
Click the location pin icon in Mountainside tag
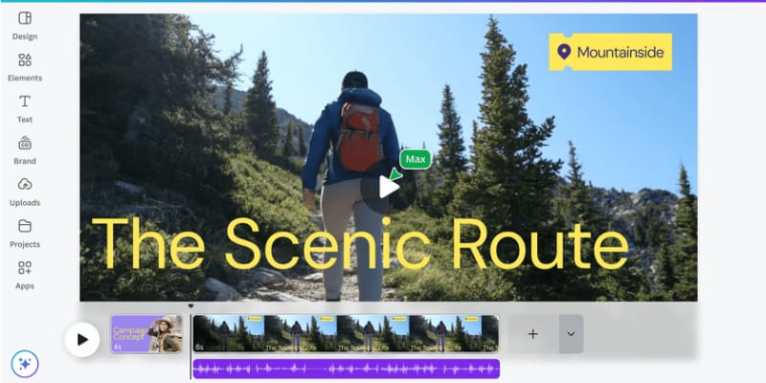564,52
